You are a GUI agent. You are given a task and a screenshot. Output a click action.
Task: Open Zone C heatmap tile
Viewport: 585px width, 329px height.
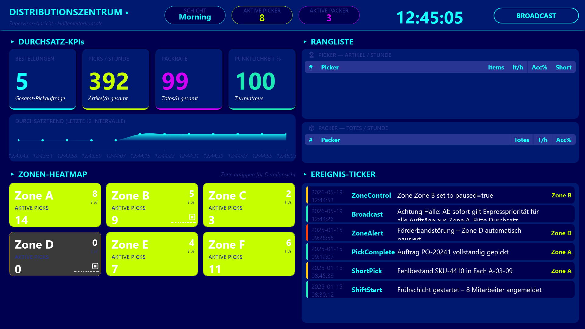[249, 205]
